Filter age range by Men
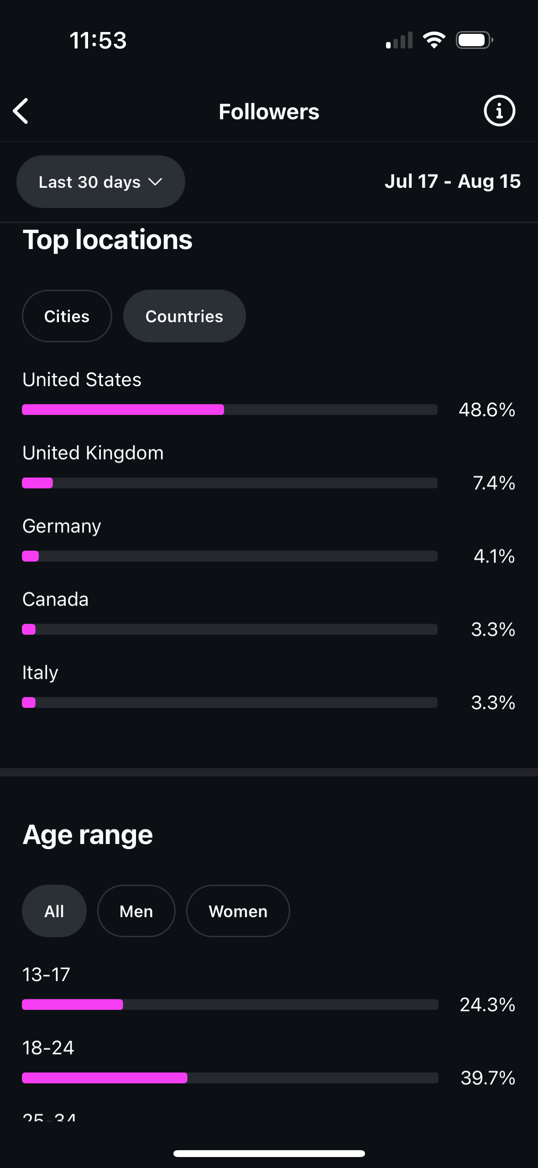This screenshot has width=538, height=1168. point(136,911)
